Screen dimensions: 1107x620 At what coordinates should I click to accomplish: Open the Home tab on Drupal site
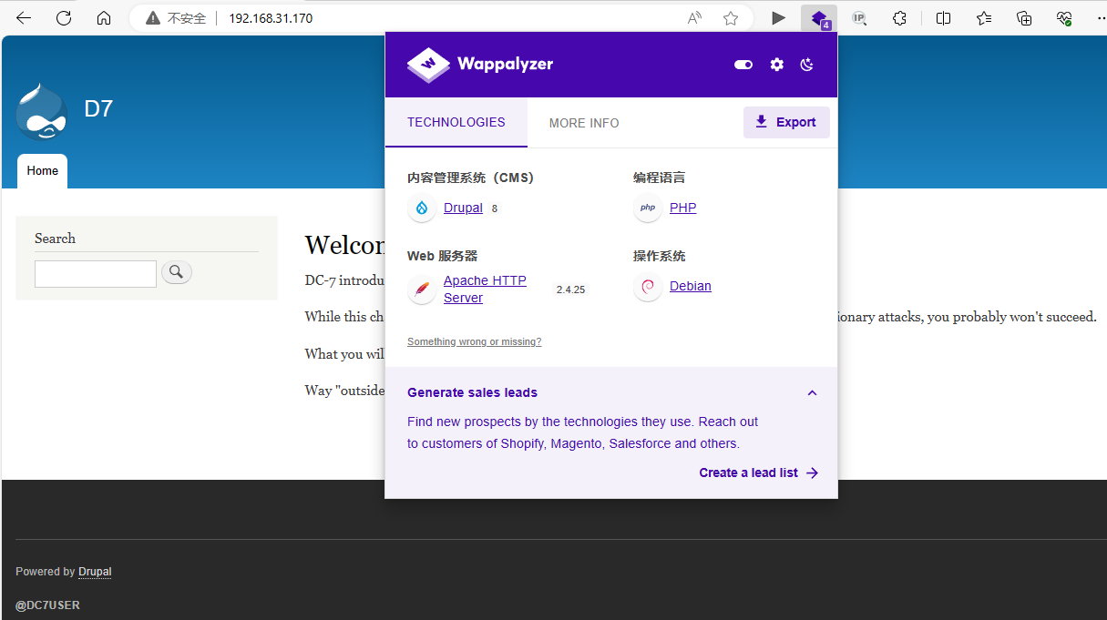(x=42, y=171)
